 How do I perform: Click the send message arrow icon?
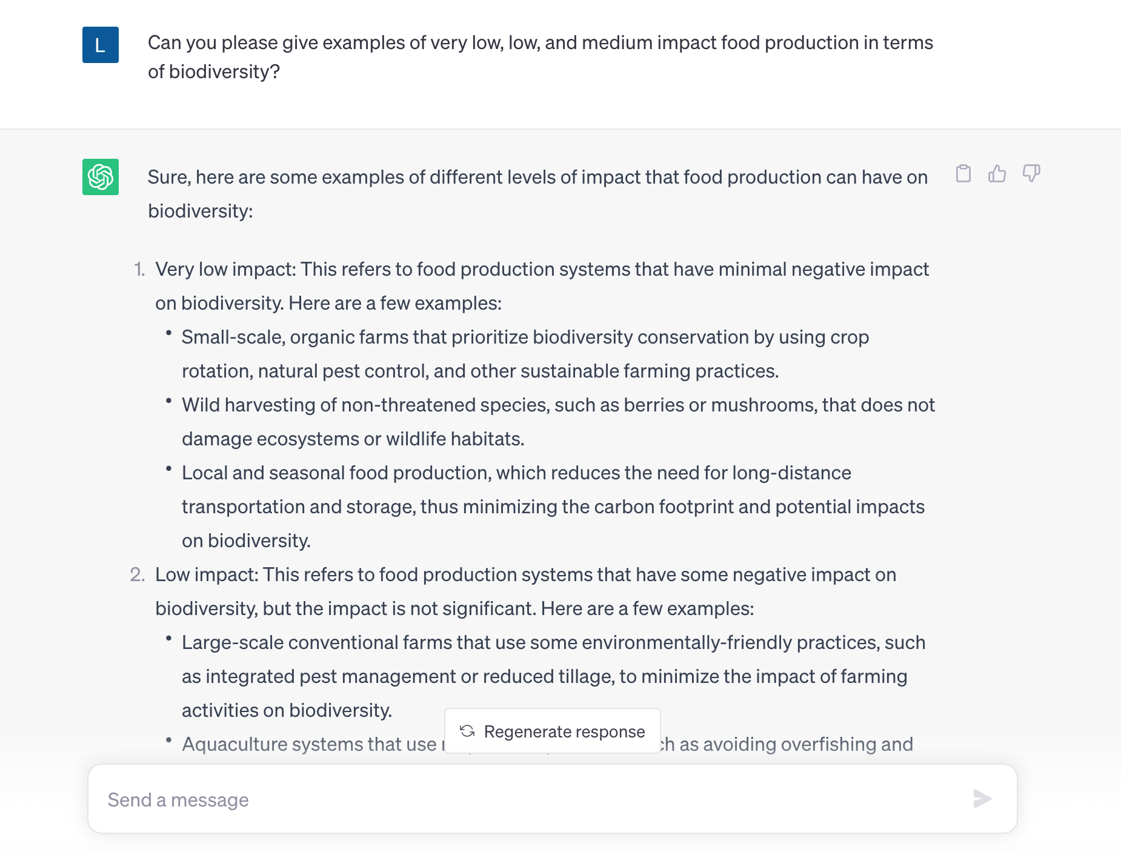click(982, 799)
